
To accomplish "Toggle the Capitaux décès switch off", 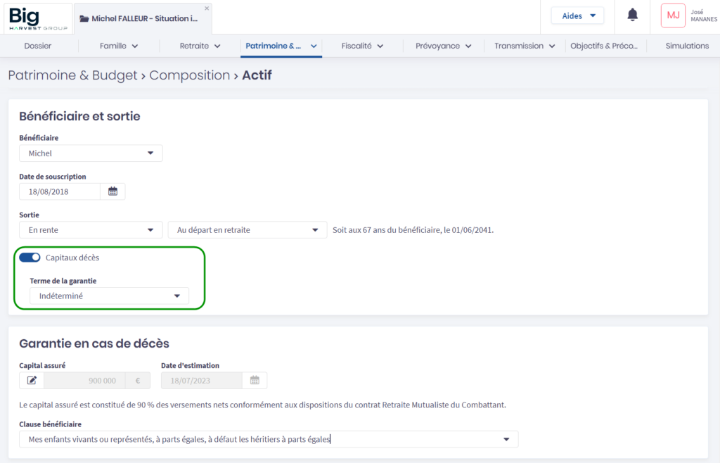I will point(30,258).
